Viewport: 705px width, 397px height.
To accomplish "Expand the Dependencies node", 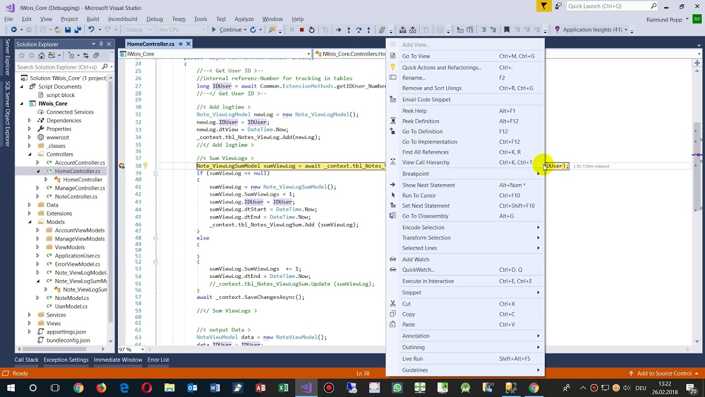I will (x=30, y=120).
